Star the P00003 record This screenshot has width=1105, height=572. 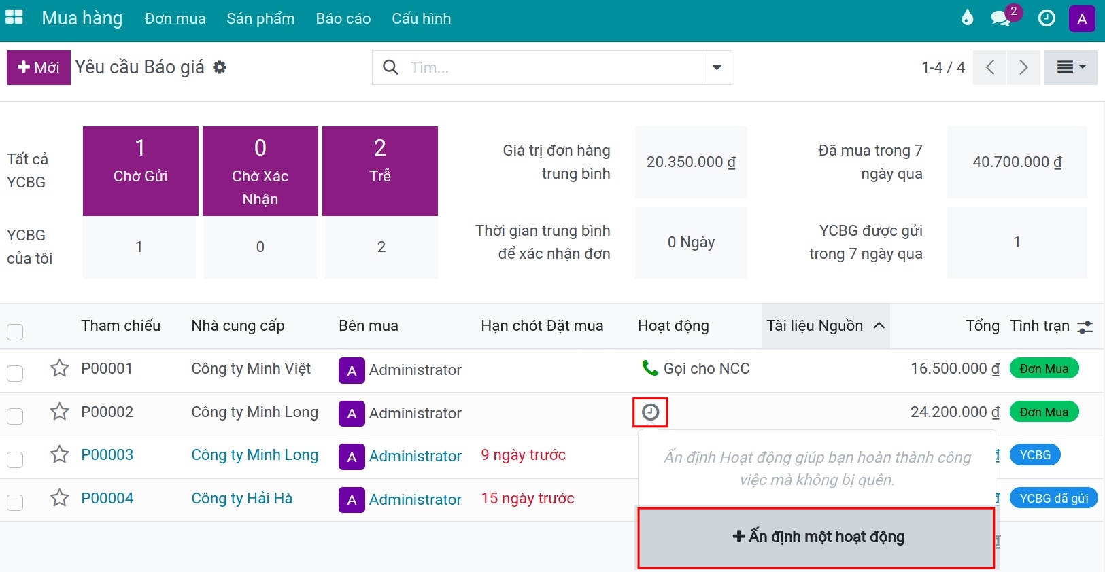[x=60, y=454]
